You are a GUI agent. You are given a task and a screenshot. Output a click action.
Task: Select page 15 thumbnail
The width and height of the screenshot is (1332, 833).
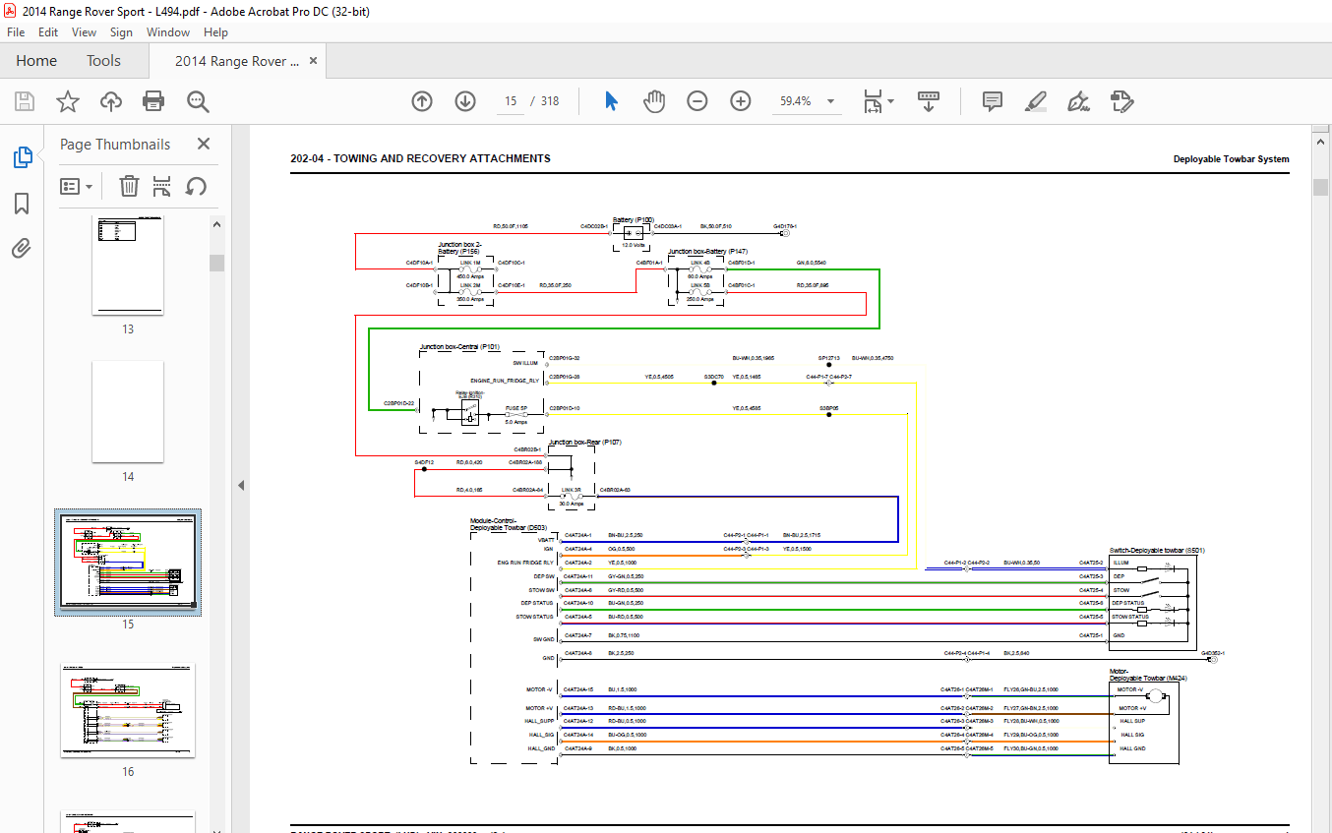pos(128,562)
